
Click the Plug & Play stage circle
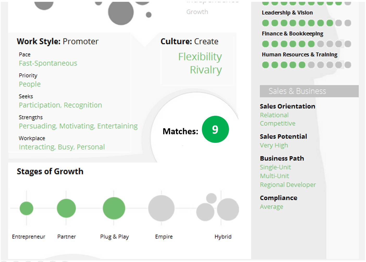pos(114,208)
